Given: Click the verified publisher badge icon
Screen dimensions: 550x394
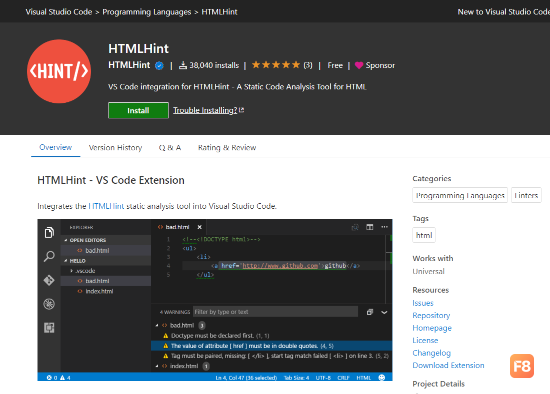Looking at the screenshot, I should click(x=159, y=65).
